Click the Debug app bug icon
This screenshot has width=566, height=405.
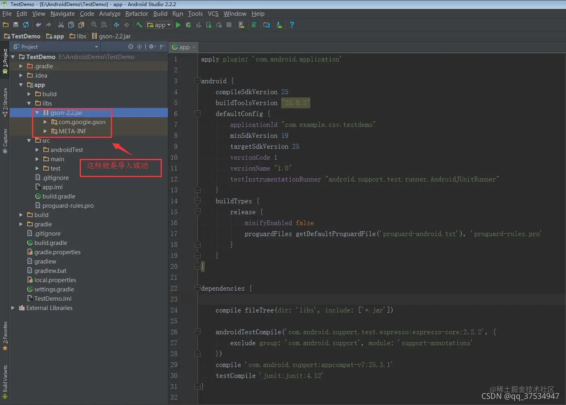189,25
